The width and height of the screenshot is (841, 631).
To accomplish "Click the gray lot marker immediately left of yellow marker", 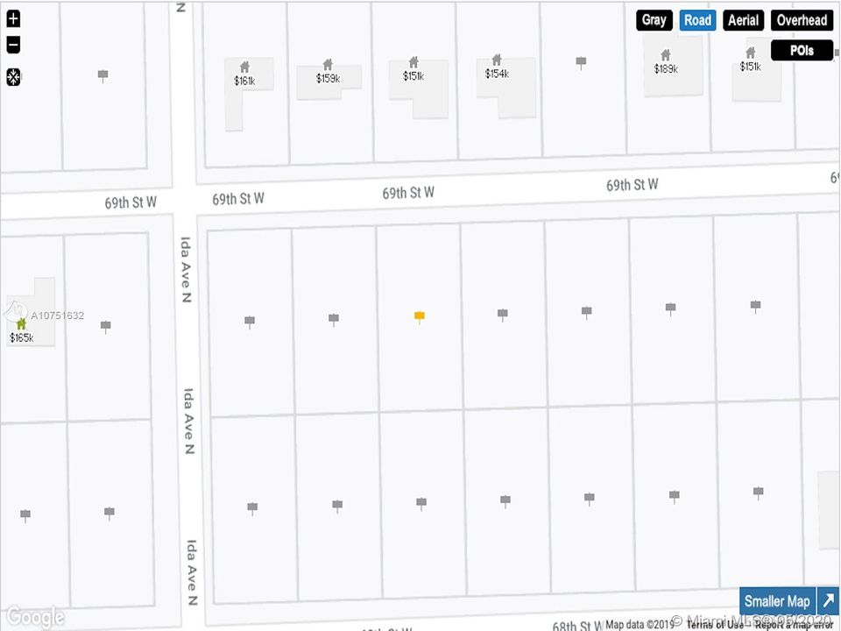I will 334,320.
